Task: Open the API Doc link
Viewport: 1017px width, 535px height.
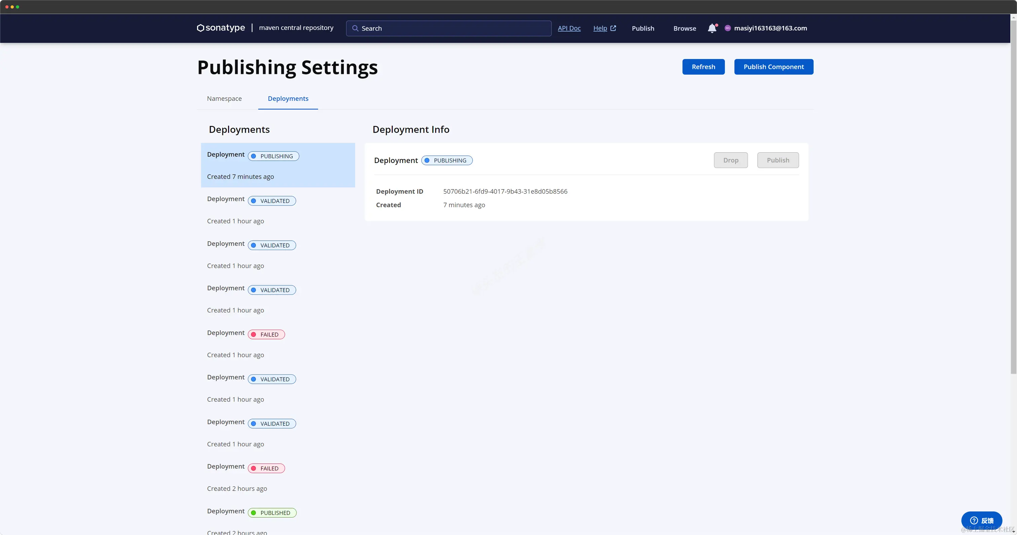Action: (569, 28)
